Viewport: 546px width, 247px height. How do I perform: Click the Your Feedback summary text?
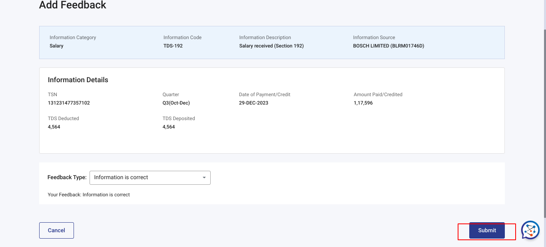pyautogui.click(x=89, y=195)
